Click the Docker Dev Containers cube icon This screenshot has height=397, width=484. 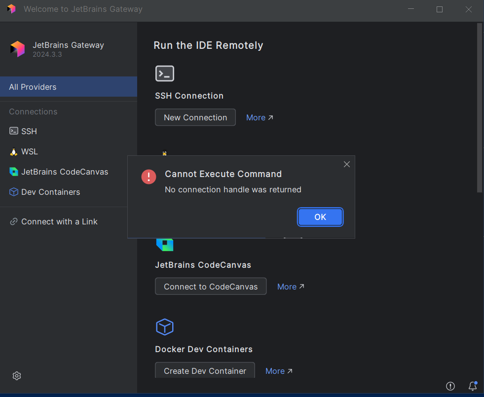pos(165,326)
